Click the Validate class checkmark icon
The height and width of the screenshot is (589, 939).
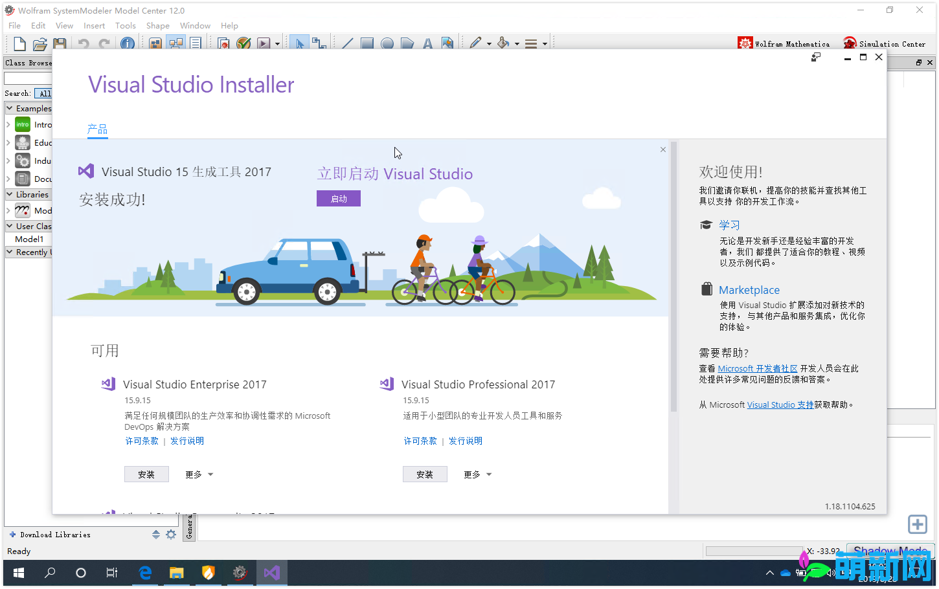pyautogui.click(x=243, y=43)
